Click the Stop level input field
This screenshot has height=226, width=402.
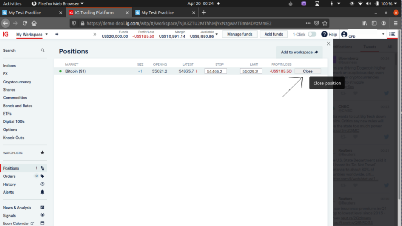[215, 71]
